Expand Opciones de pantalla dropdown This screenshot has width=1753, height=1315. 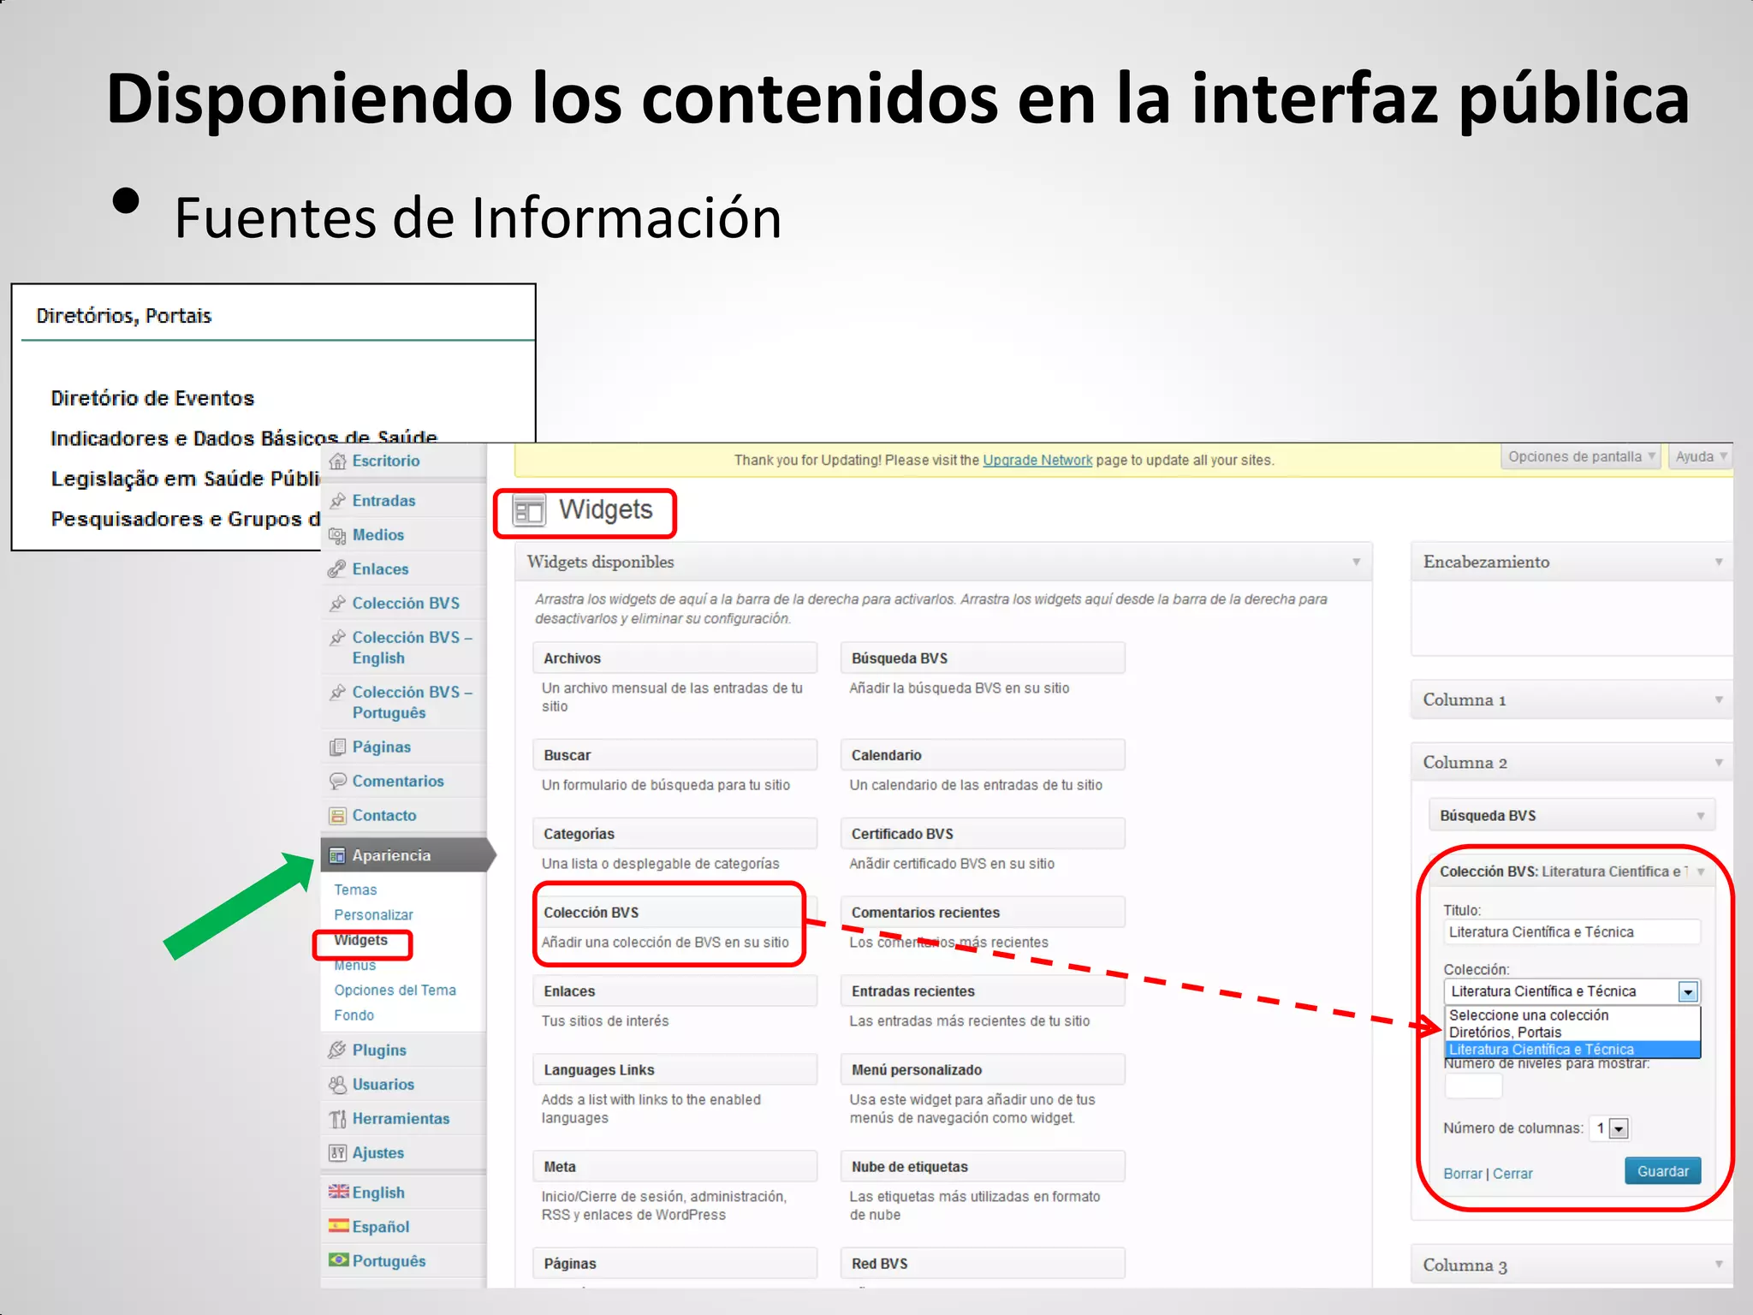click(1581, 456)
